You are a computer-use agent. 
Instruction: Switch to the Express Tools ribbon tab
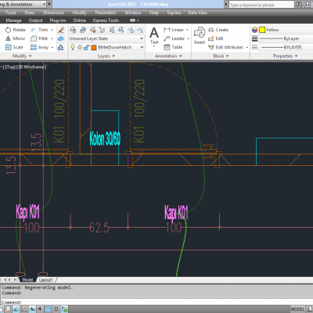click(x=106, y=20)
